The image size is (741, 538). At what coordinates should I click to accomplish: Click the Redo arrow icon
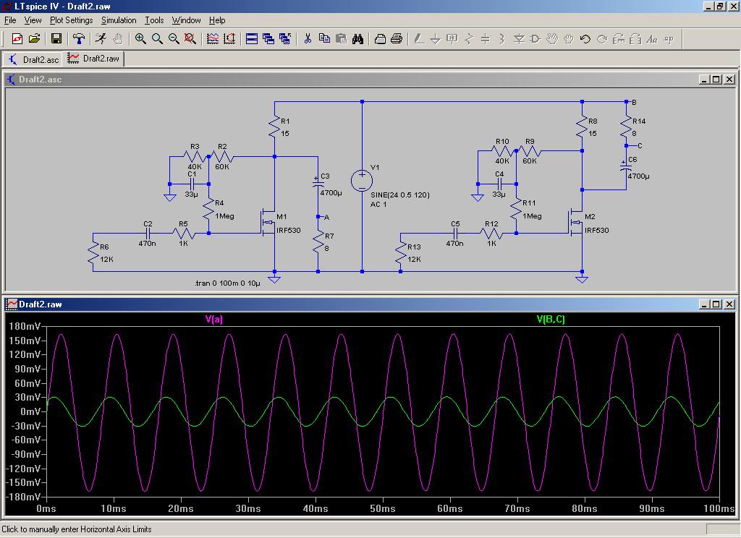602,39
